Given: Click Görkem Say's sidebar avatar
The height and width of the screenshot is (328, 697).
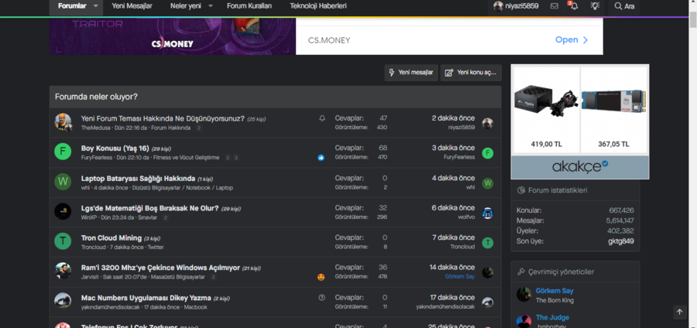Looking at the screenshot, I should click(x=524, y=294).
